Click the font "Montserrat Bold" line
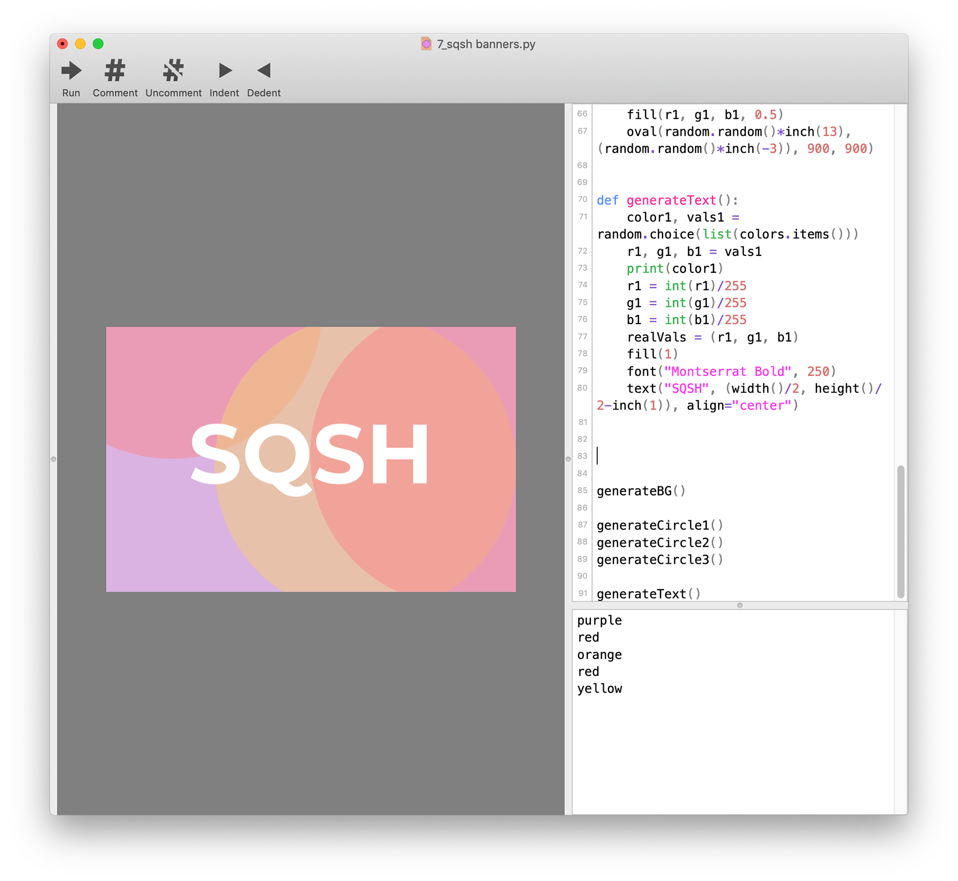The width and height of the screenshot is (958, 881). pyautogui.click(x=731, y=371)
